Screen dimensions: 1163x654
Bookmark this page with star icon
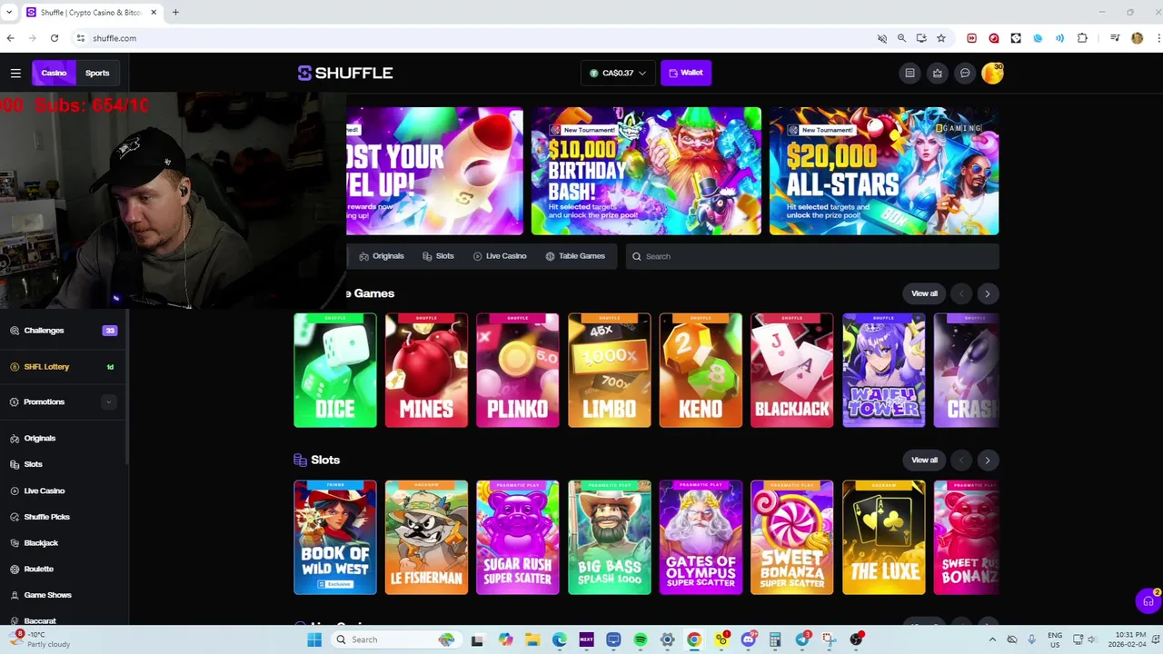[941, 38]
